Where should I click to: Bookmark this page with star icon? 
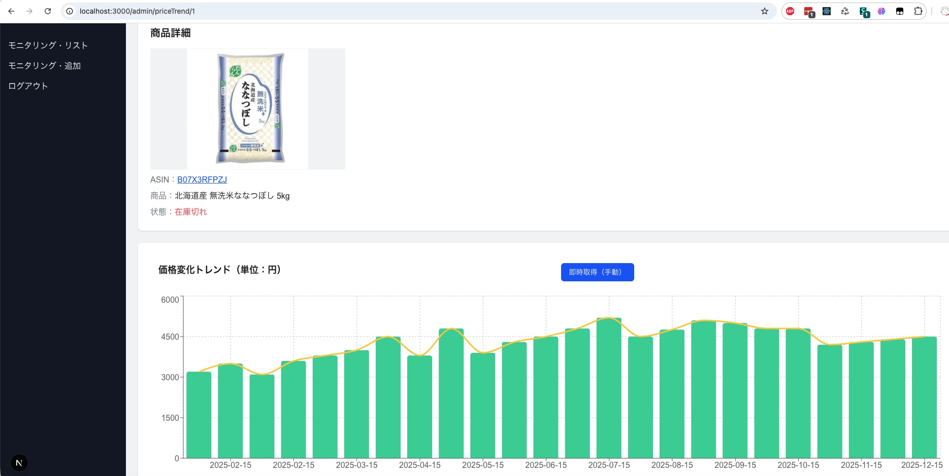coord(765,11)
